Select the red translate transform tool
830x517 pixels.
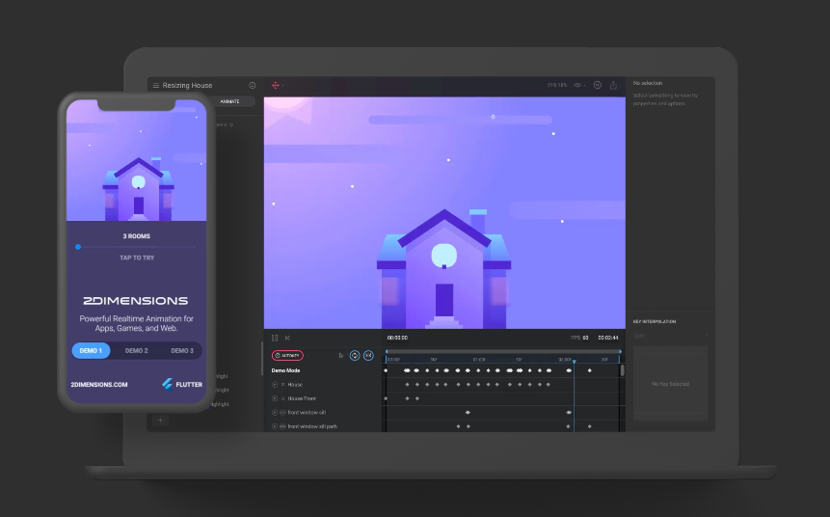pyautogui.click(x=276, y=85)
